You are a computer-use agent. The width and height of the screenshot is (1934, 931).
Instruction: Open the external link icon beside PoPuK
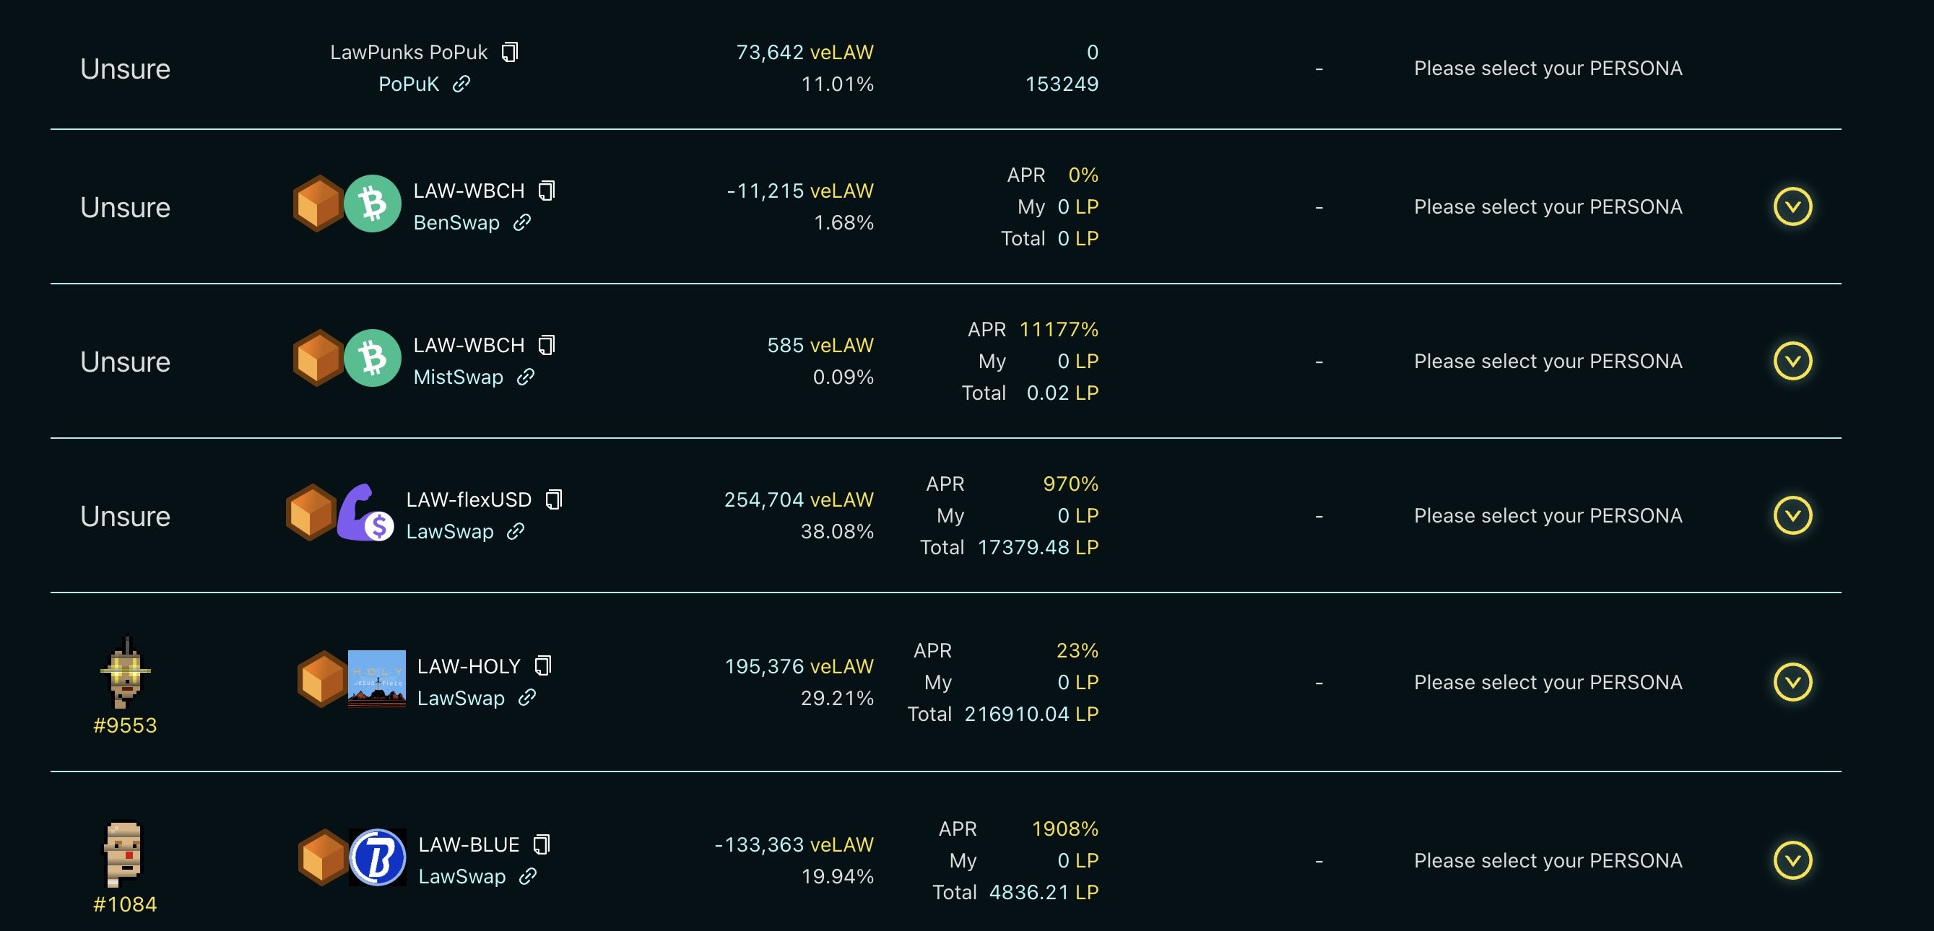[461, 84]
